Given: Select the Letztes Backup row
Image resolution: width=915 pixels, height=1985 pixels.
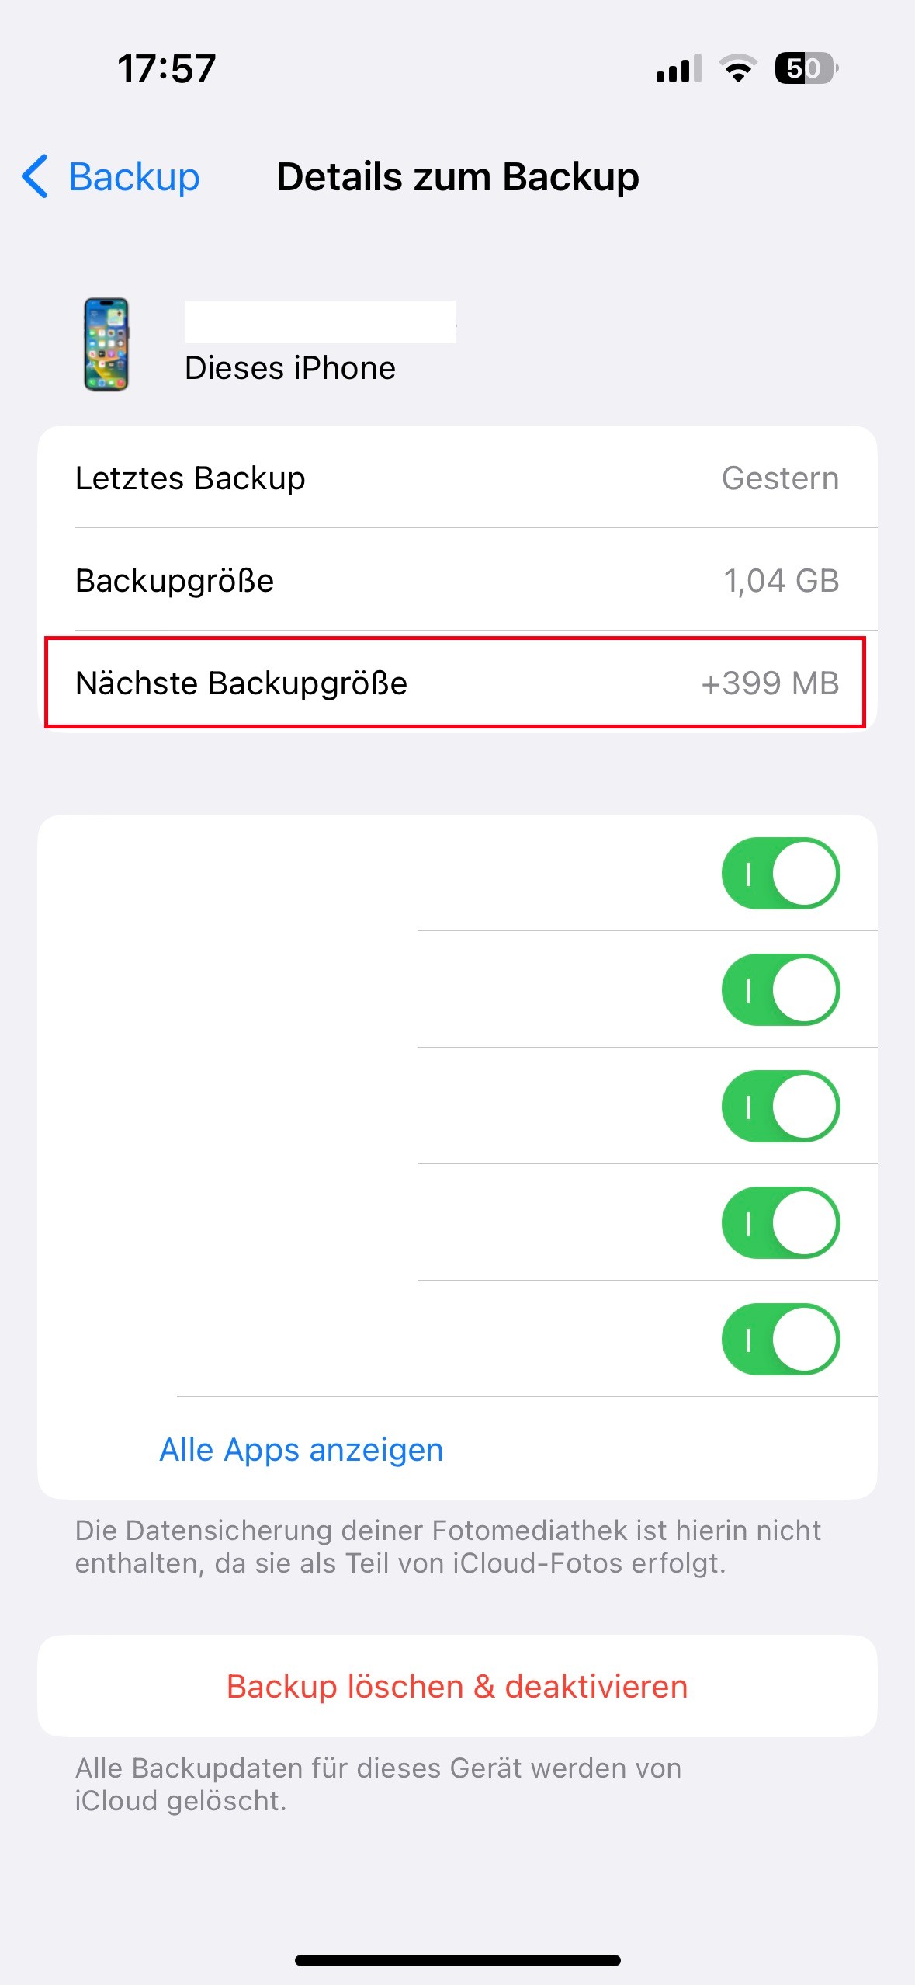Looking at the screenshot, I should tap(457, 478).
